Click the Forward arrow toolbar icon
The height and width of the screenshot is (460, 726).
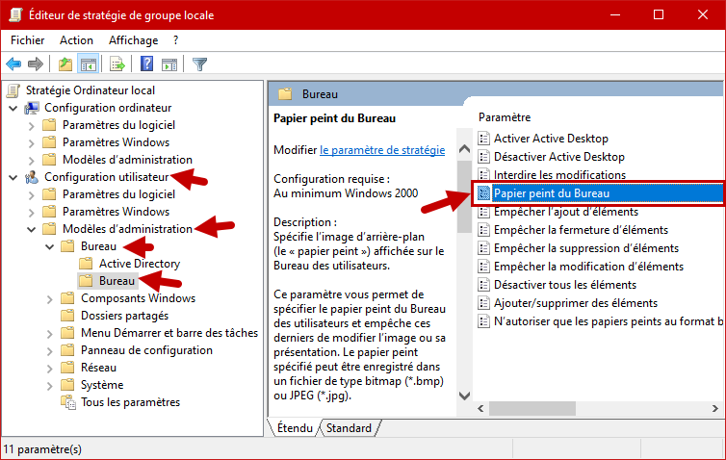click(x=36, y=64)
